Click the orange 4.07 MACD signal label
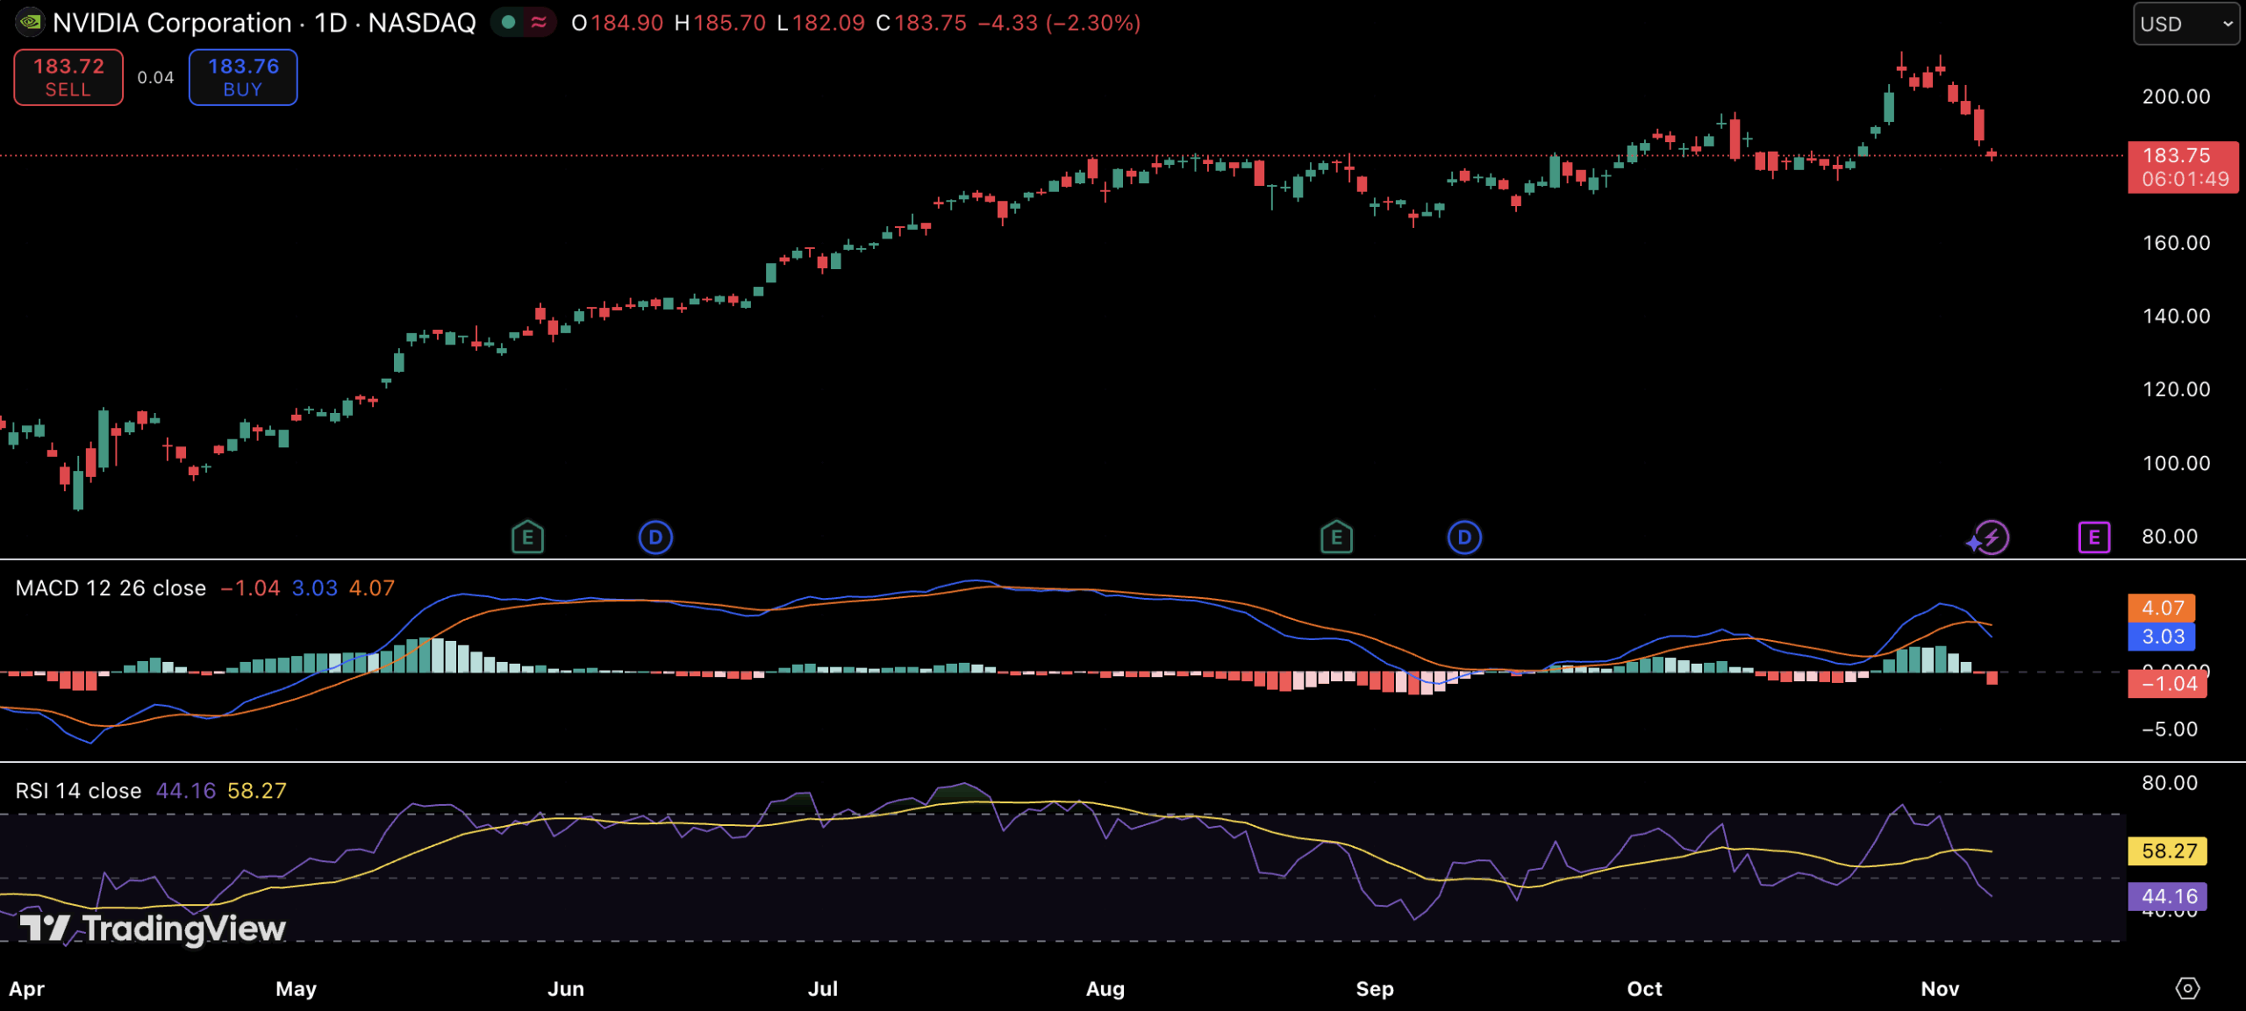 (2162, 608)
